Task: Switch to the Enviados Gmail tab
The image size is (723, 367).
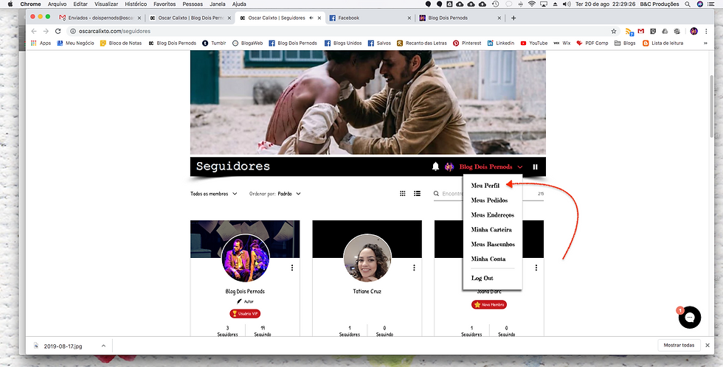Action: click(100, 18)
